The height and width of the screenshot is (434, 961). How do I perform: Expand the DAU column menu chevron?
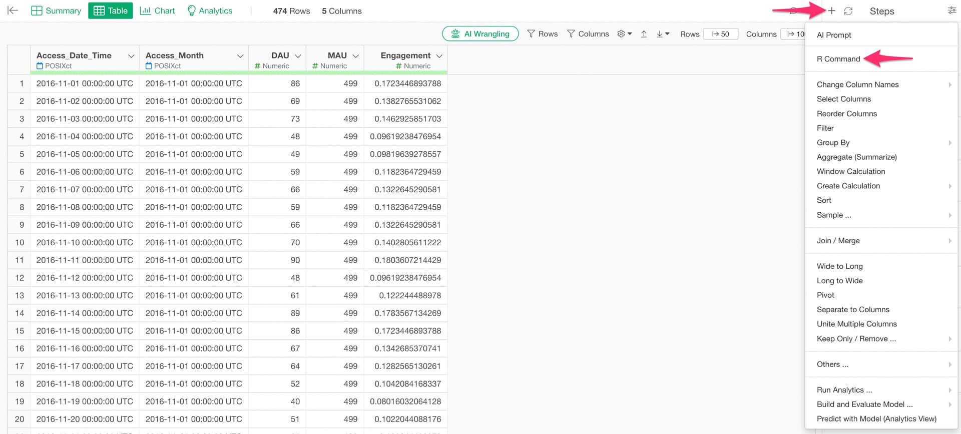[298, 56]
